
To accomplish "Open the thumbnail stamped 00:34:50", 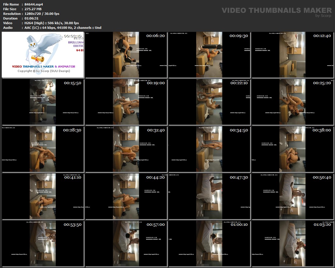I will coord(209,149).
